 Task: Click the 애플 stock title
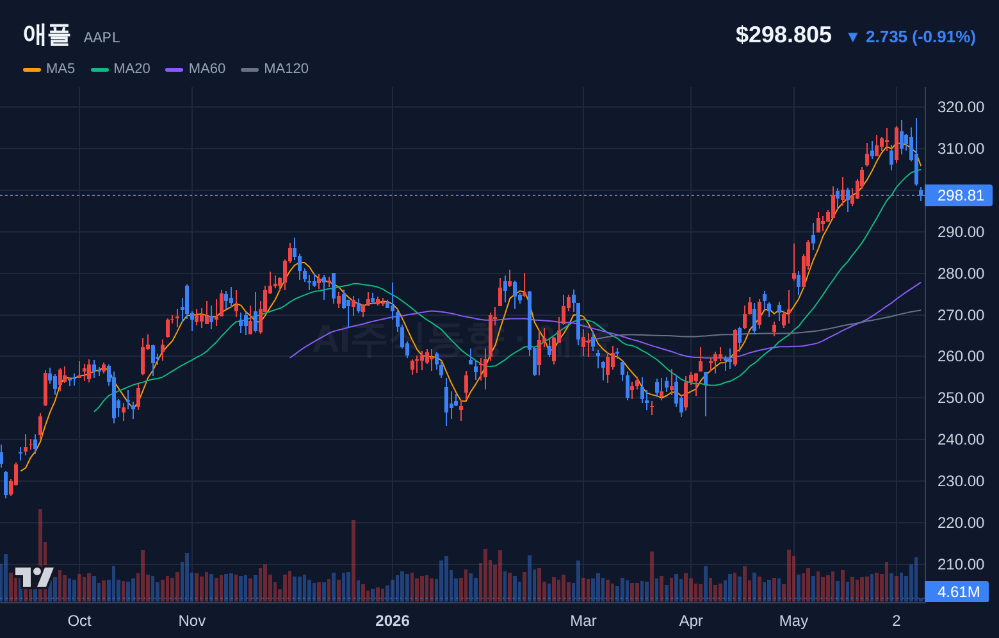pos(47,35)
